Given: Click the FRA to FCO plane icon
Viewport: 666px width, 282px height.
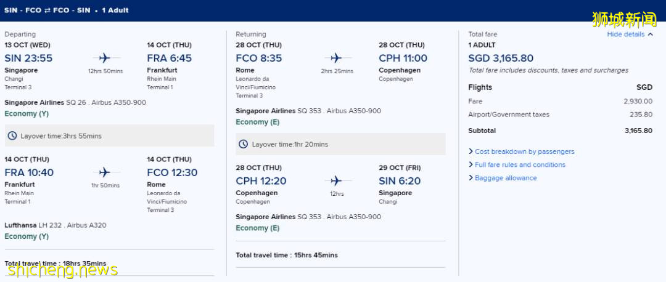Looking at the screenshot, I should click(x=105, y=172).
